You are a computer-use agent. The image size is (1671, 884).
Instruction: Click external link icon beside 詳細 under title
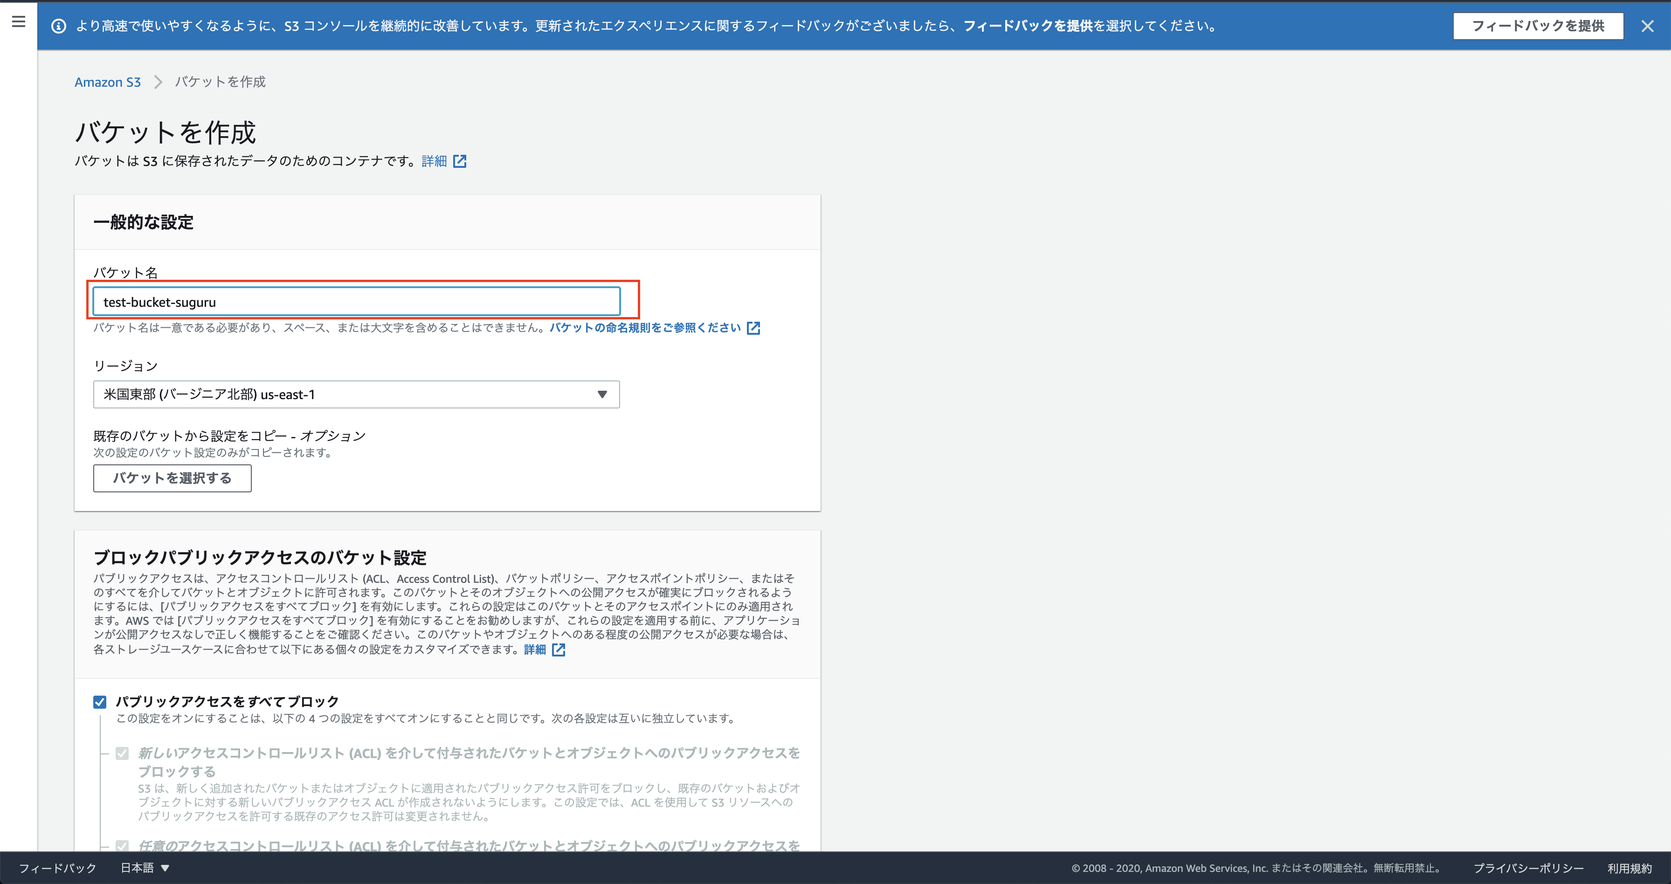tap(460, 161)
